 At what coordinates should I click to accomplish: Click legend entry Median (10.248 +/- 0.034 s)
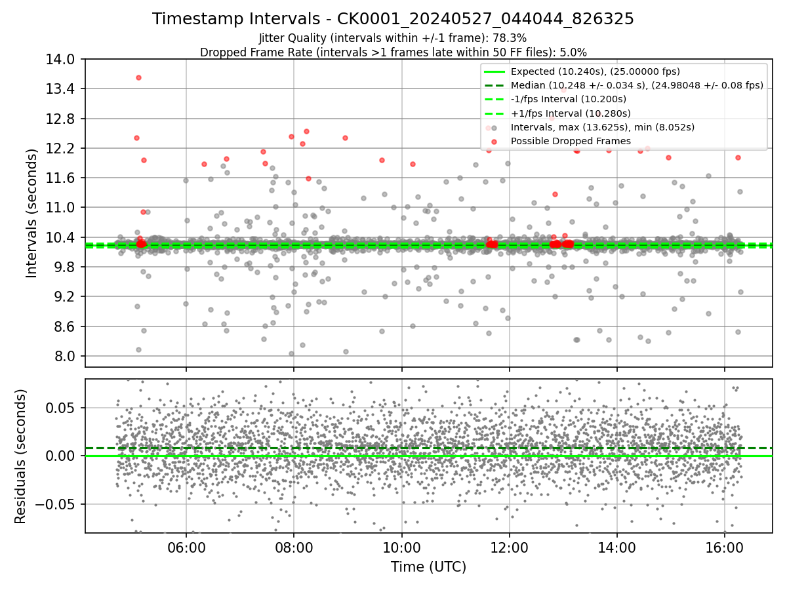point(637,85)
